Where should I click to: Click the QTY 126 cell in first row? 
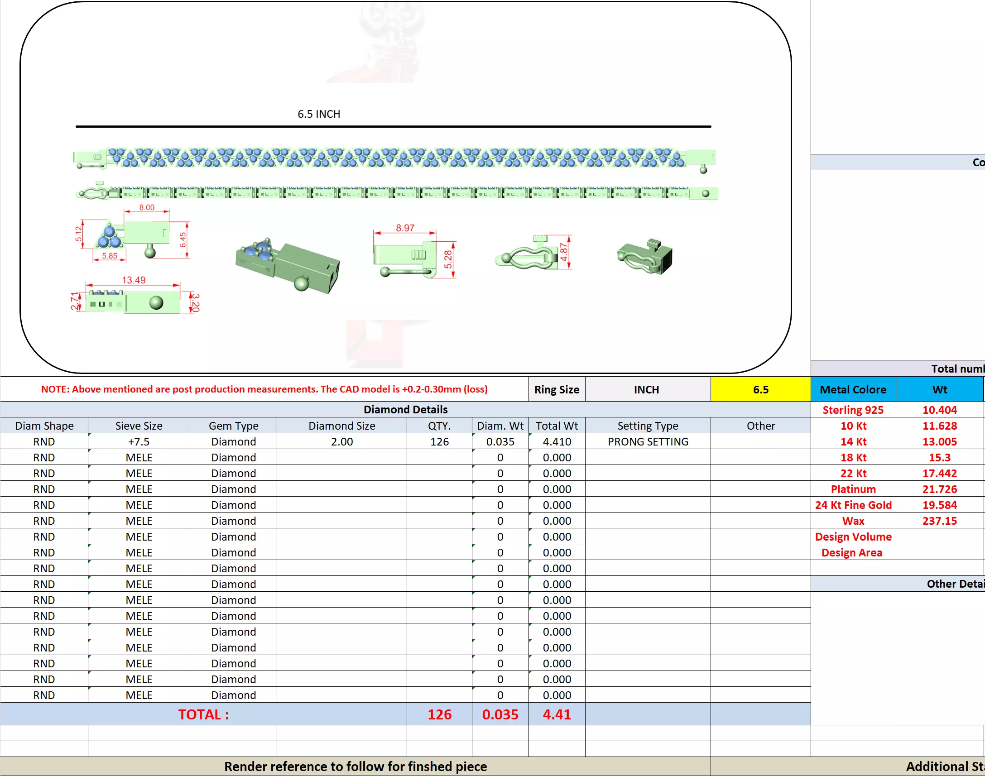point(439,441)
